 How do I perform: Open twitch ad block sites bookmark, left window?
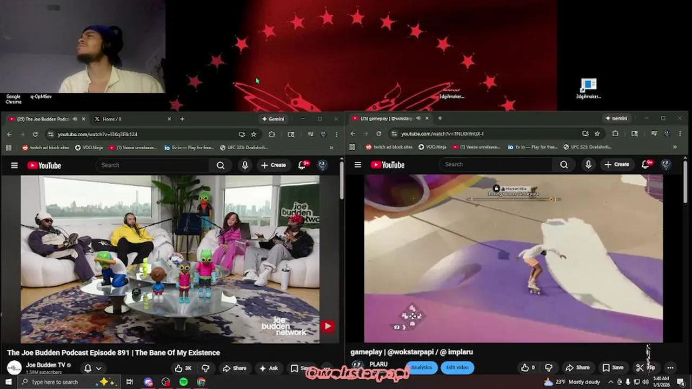[x=45, y=147]
